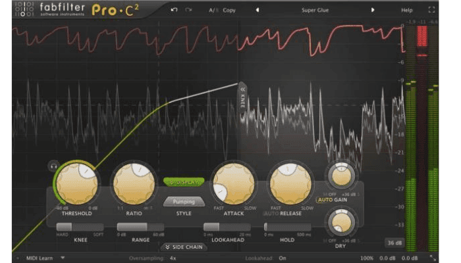Click the Hold slider

287,227
